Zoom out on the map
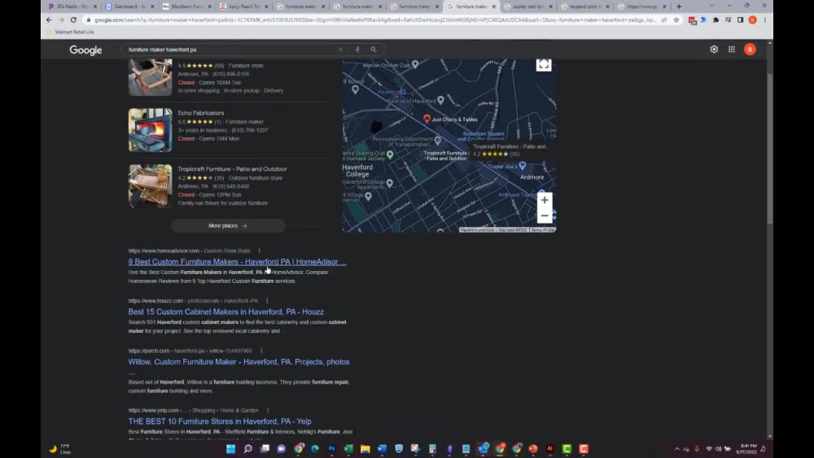The width and height of the screenshot is (814, 458). [545, 216]
